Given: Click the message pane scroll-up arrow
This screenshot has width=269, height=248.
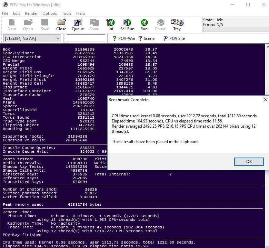Looking at the screenshot, I should coord(268,46).
